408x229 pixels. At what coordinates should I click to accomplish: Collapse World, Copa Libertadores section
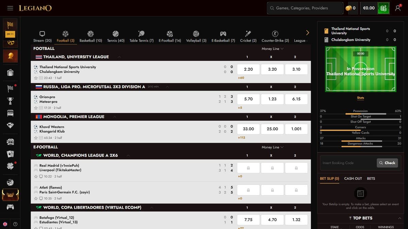[152, 208]
